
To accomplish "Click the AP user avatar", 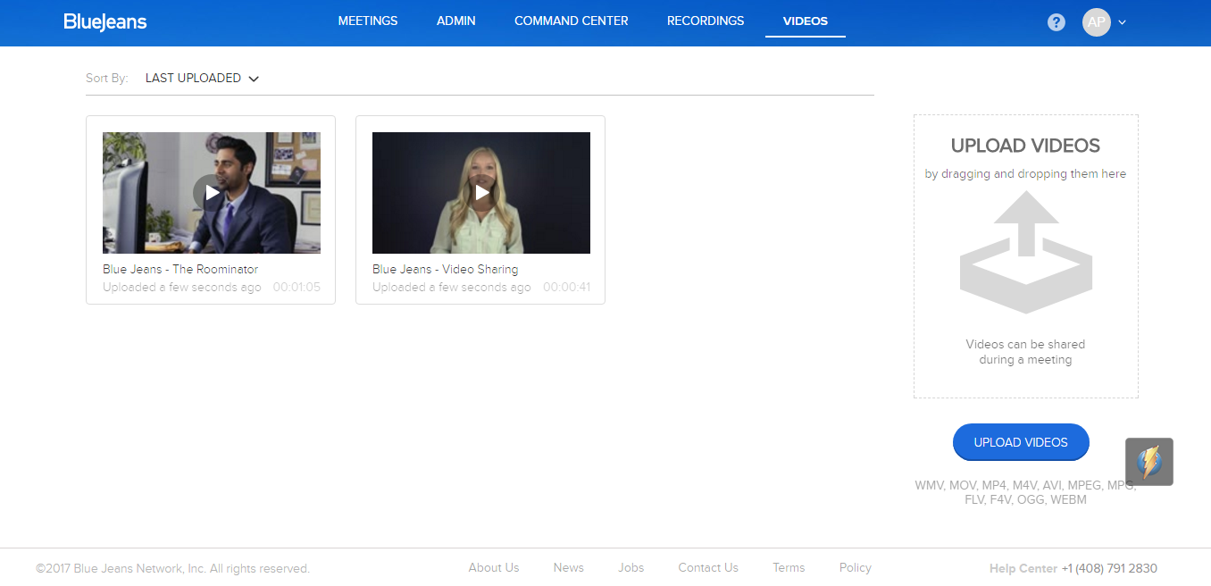I will pyautogui.click(x=1096, y=22).
